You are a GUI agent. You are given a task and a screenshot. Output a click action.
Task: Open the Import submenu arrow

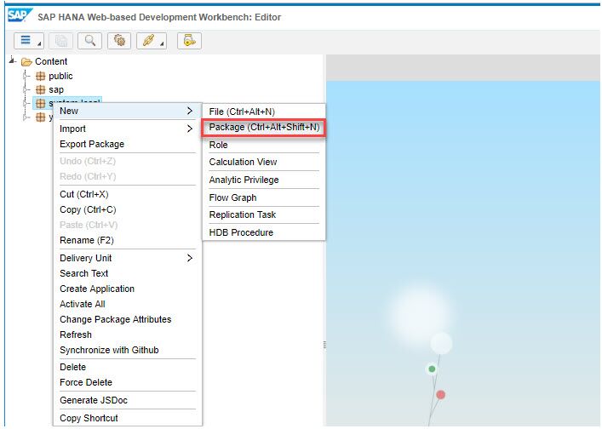point(190,129)
